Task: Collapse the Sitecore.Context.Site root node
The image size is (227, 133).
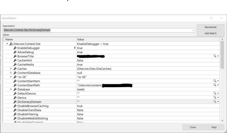Action: click(7, 44)
